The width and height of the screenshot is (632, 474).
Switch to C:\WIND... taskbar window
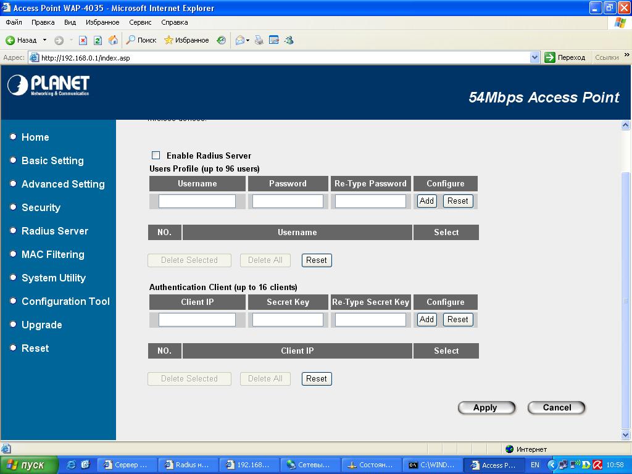tap(432, 465)
